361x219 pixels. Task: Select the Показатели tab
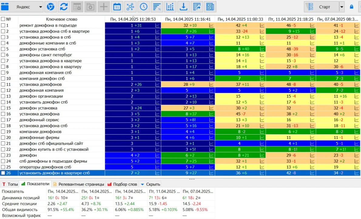point(35,184)
